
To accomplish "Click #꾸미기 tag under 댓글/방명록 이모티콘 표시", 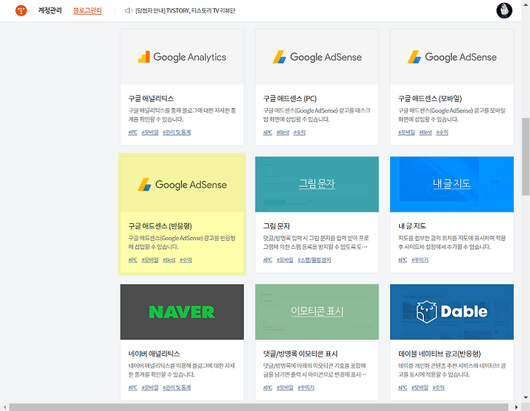I will (306, 387).
